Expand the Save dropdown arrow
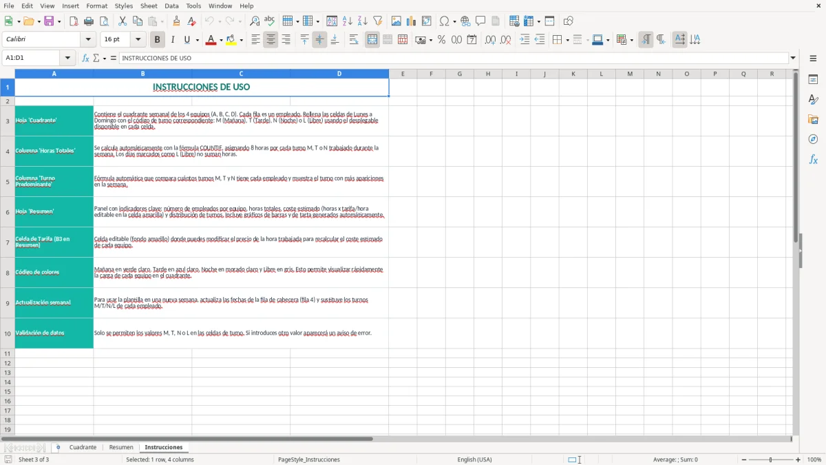This screenshot has width=826, height=465. pyautogui.click(x=59, y=21)
